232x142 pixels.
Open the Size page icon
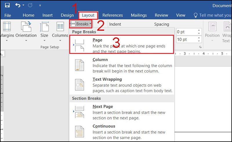click(44, 26)
